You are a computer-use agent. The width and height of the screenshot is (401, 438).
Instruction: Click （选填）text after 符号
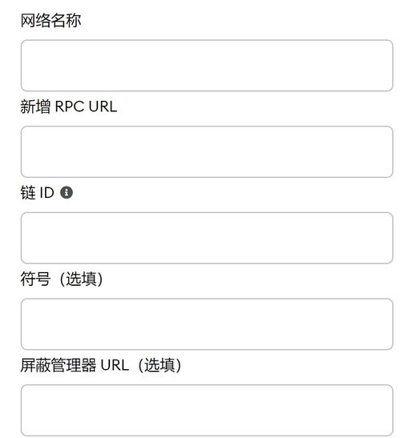pos(81,279)
